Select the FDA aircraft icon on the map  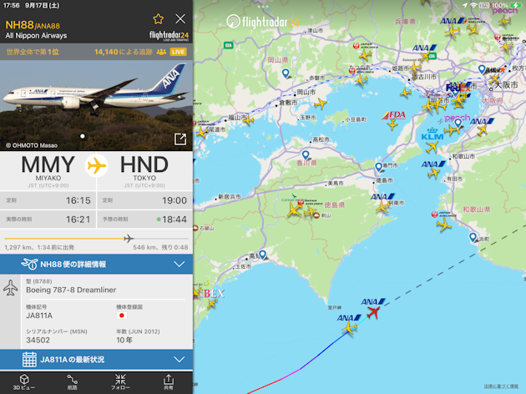(392, 124)
